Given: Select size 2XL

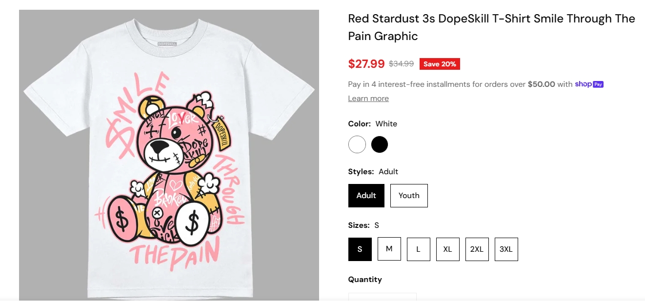Looking at the screenshot, I should [x=477, y=249].
